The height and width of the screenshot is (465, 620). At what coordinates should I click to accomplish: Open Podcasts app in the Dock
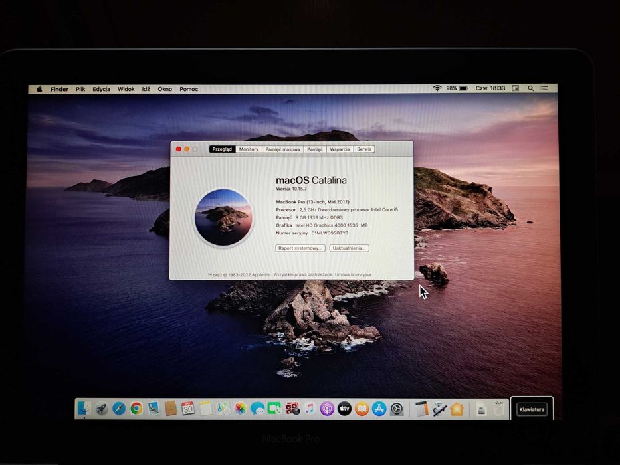pos(327,409)
